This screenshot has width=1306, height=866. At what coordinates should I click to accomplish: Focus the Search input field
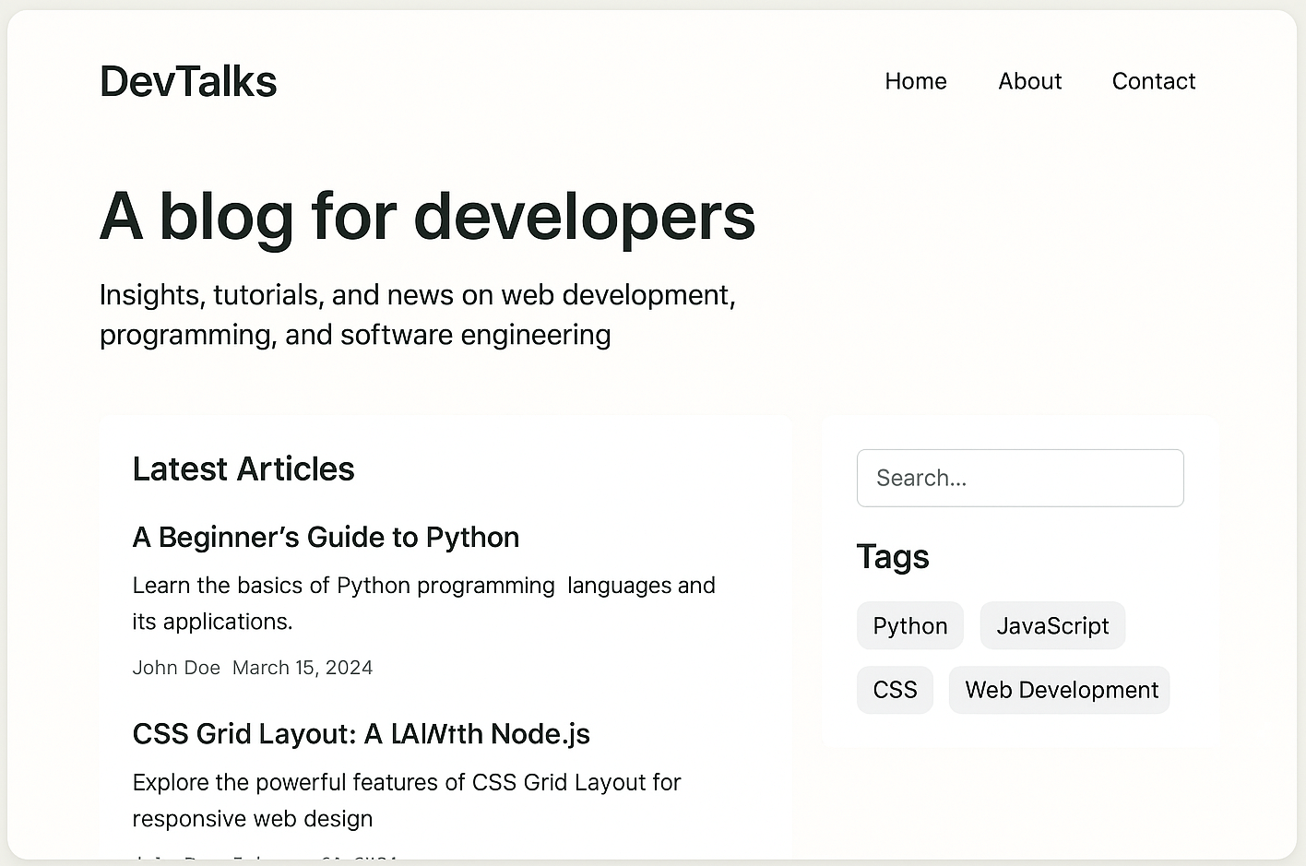[x=1019, y=478]
